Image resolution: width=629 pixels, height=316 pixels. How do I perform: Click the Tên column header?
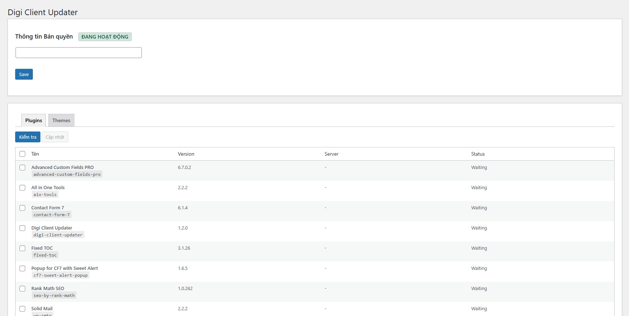pyautogui.click(x=35, y=154)
